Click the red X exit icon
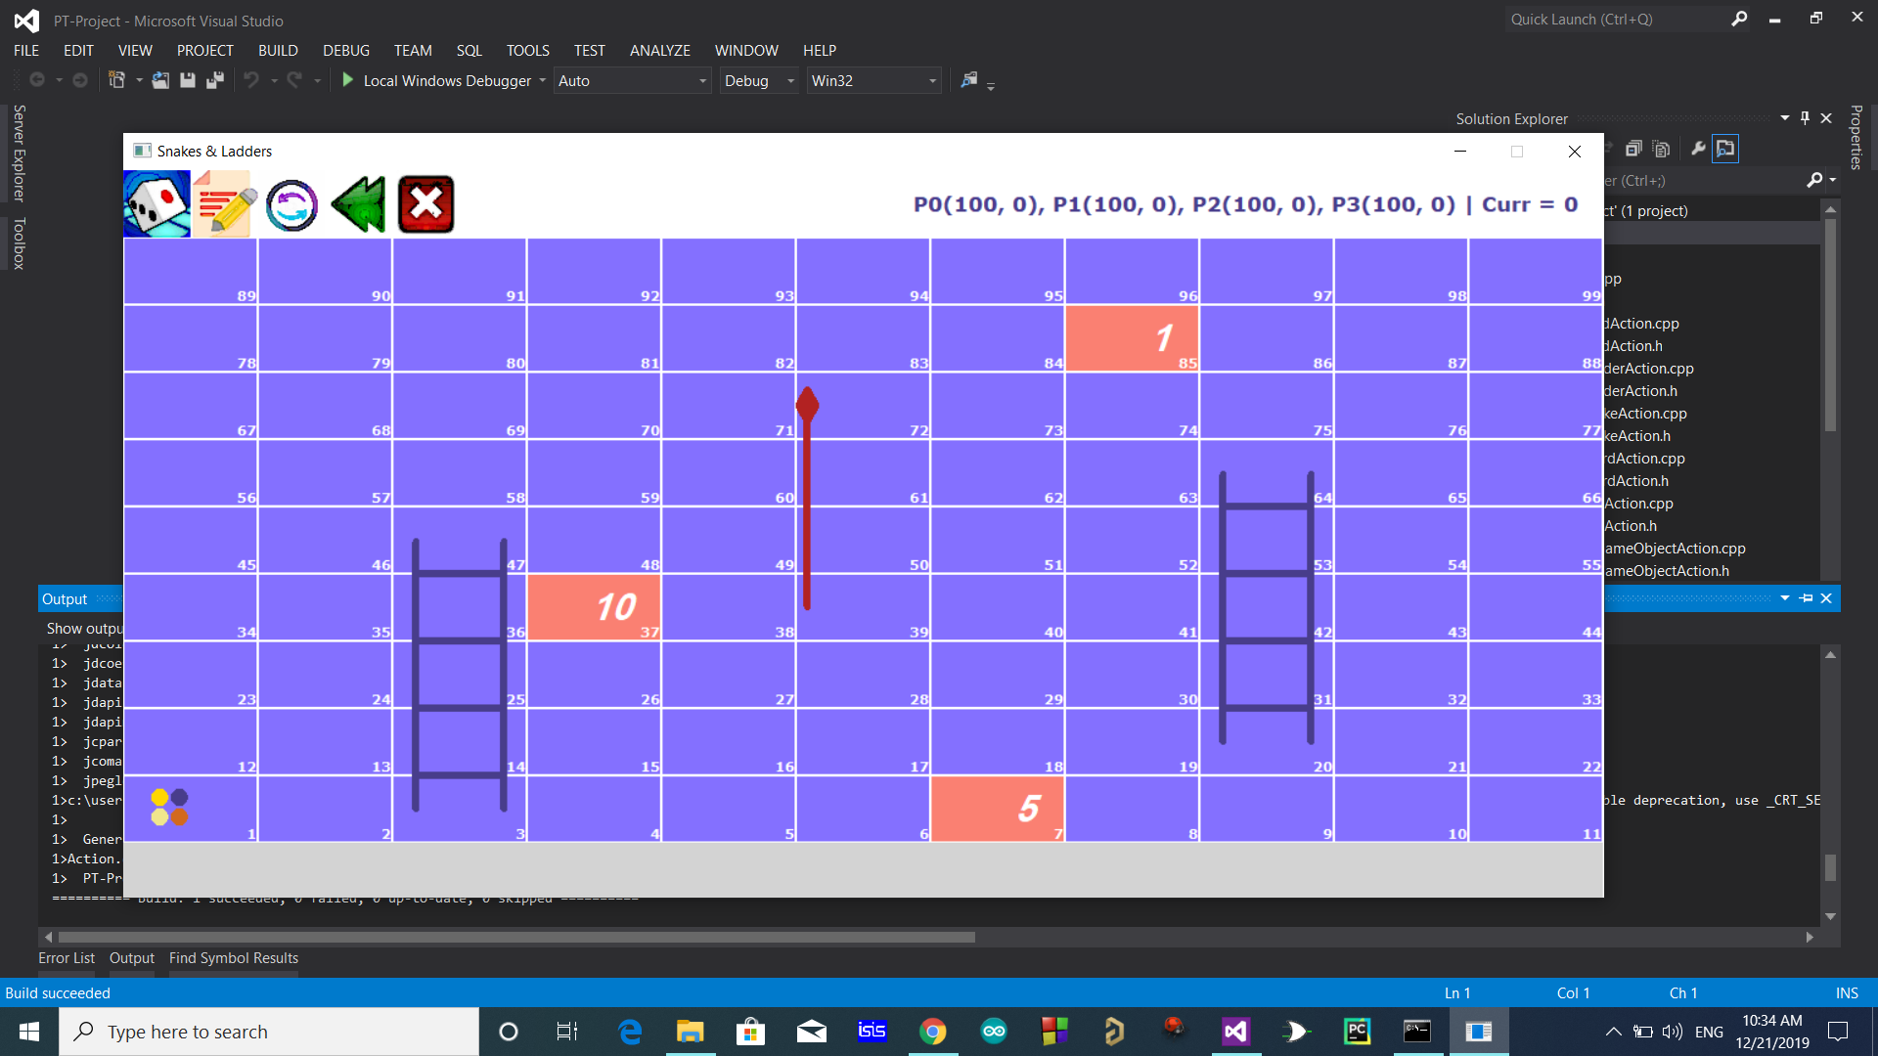 (425, 204)
